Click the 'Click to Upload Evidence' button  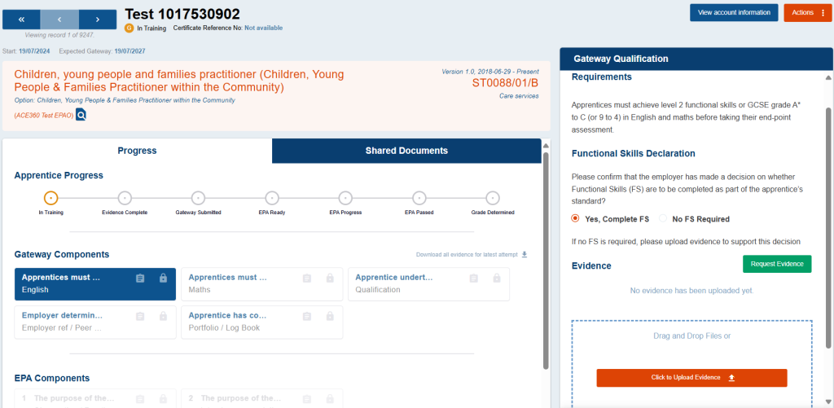pos(691,378)
